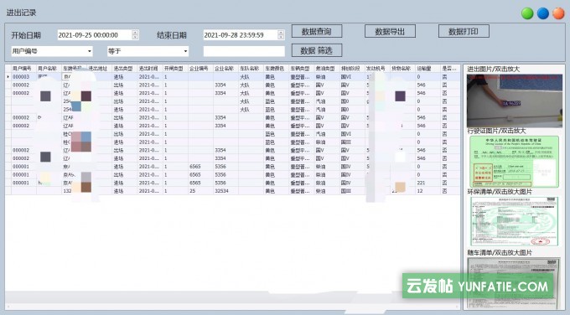Sort by the 用户编号 column header
The height and width of the screenshot is (315, 570).
(x=23, y=69)
